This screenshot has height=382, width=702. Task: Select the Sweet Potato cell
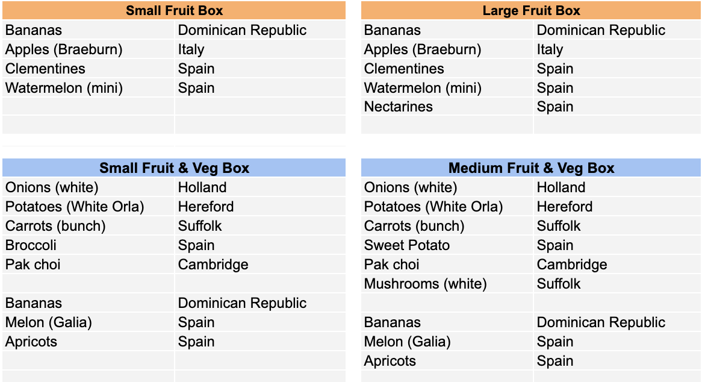pos(447,245)
